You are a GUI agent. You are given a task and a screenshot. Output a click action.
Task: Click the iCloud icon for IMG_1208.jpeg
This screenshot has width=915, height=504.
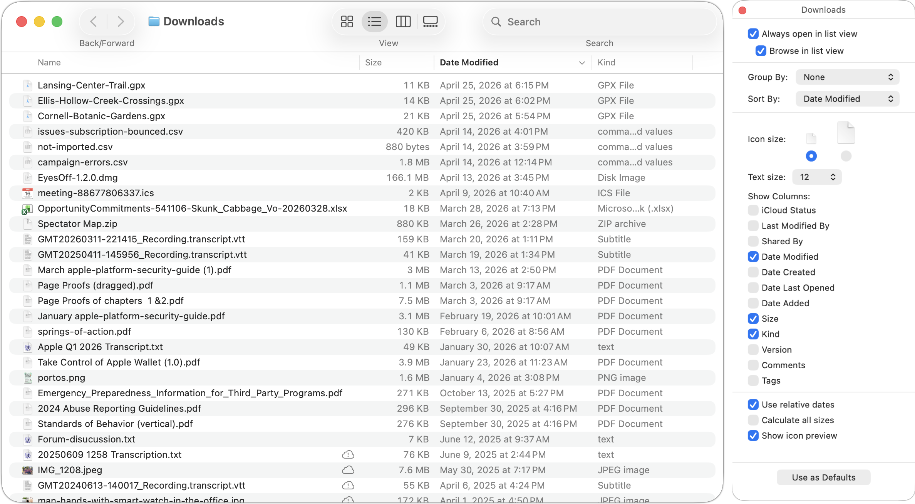[x=348, y=470]
